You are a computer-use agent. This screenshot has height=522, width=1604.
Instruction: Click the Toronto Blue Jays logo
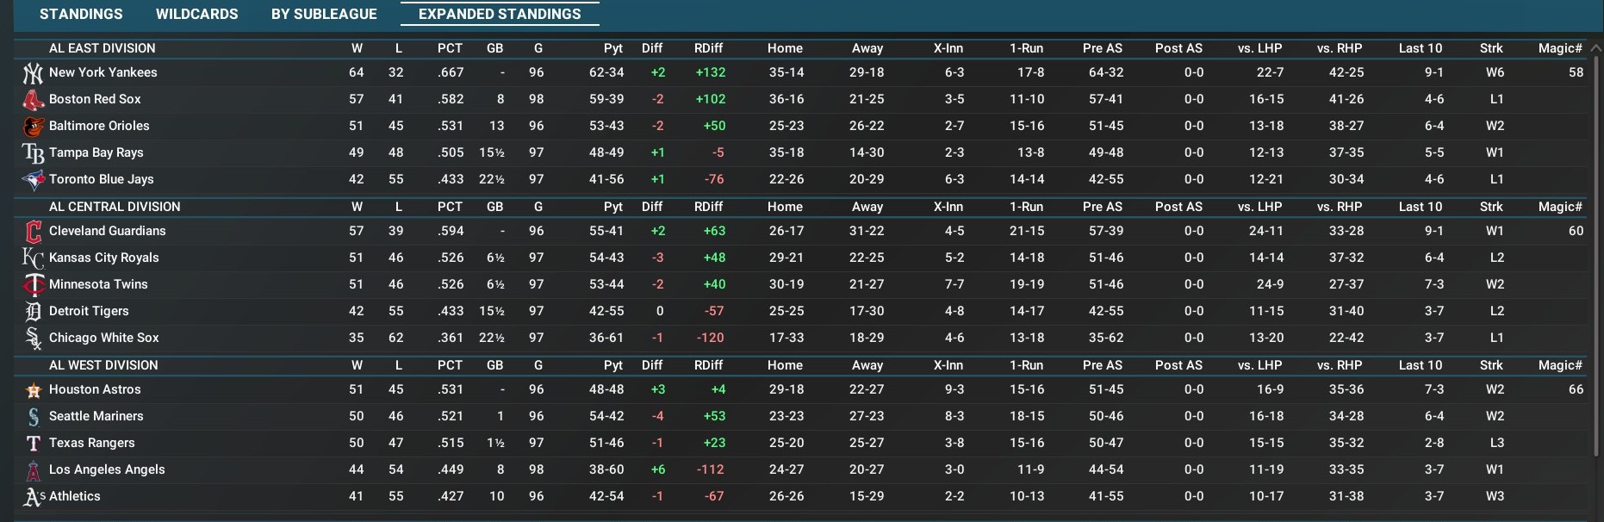pyautogui.click(x=33, y=180)
